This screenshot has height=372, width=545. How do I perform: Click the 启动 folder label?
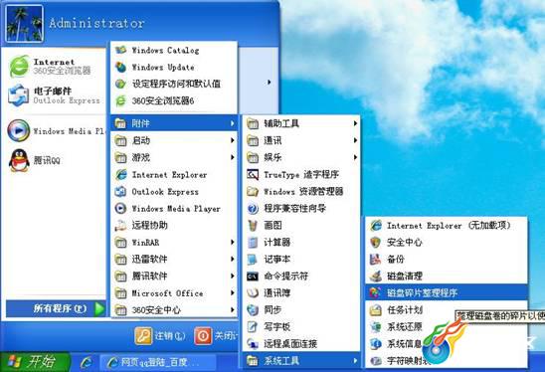[x=141, y=140]
